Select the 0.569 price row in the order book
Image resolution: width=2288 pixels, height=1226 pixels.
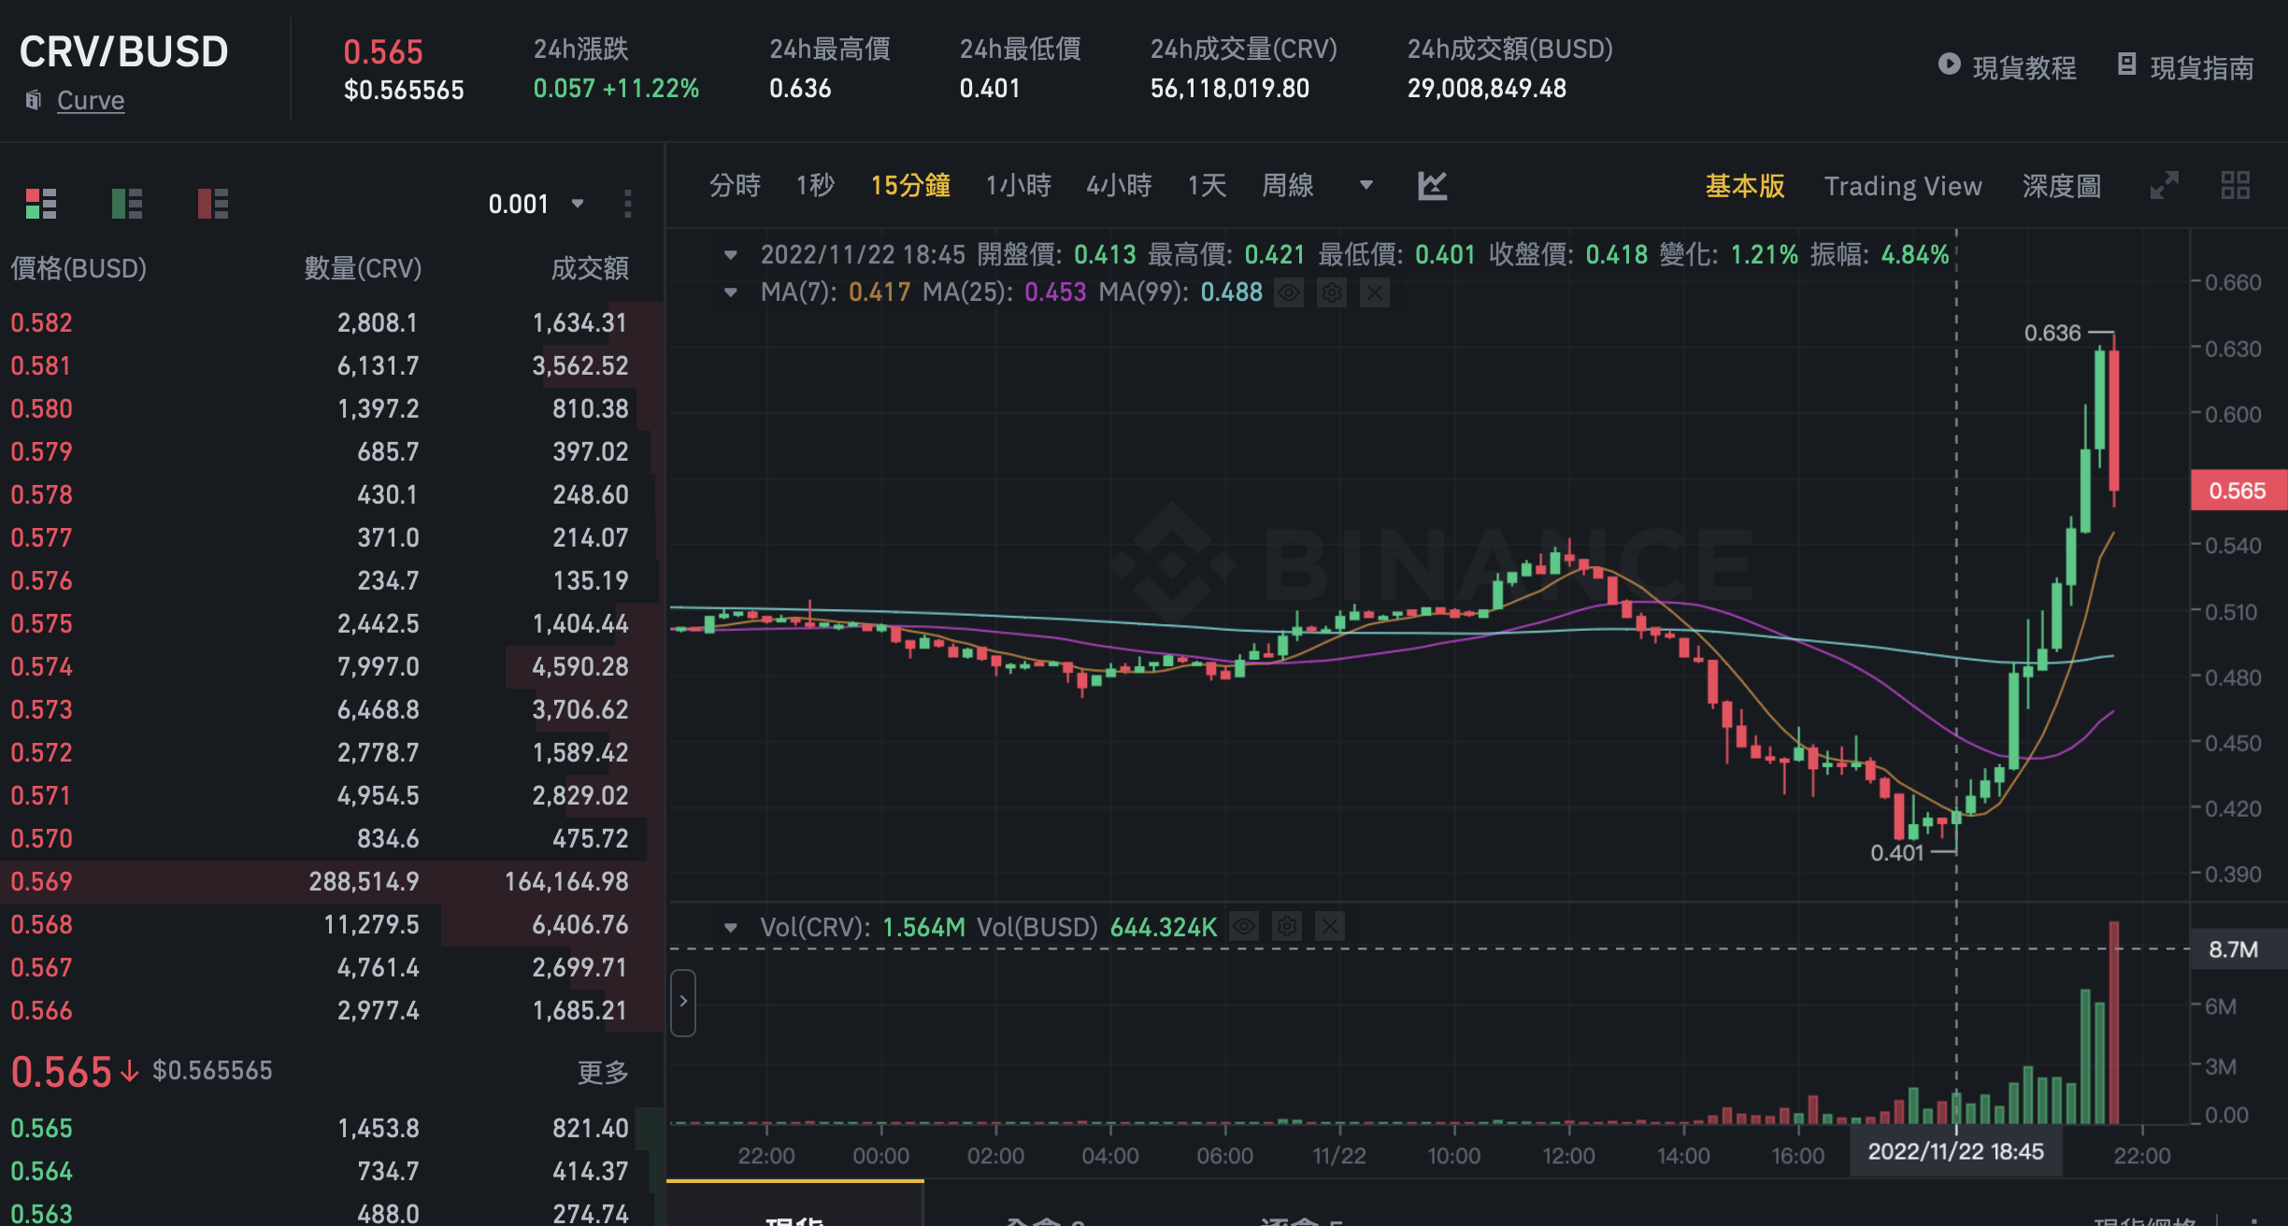(x=327, y=881)
